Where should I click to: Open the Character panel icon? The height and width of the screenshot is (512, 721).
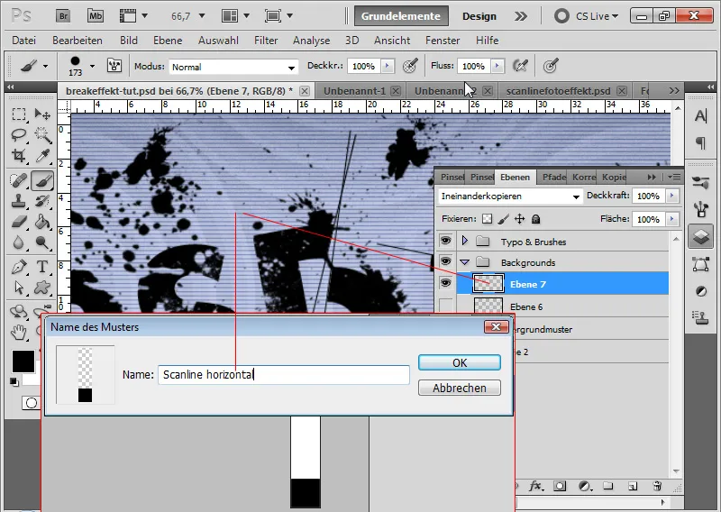701,116
